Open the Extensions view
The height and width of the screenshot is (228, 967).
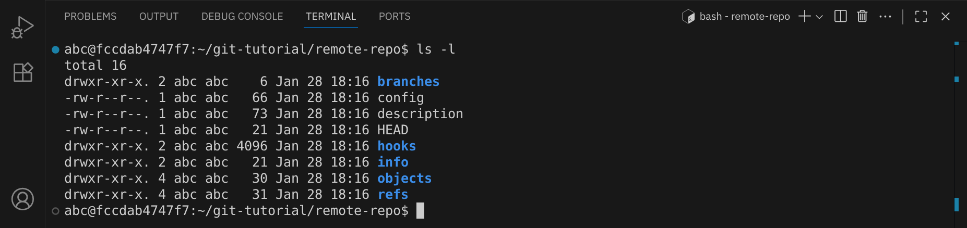pos(22,72)
